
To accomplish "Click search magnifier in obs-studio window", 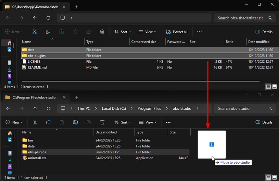I will tap(270, 108).
